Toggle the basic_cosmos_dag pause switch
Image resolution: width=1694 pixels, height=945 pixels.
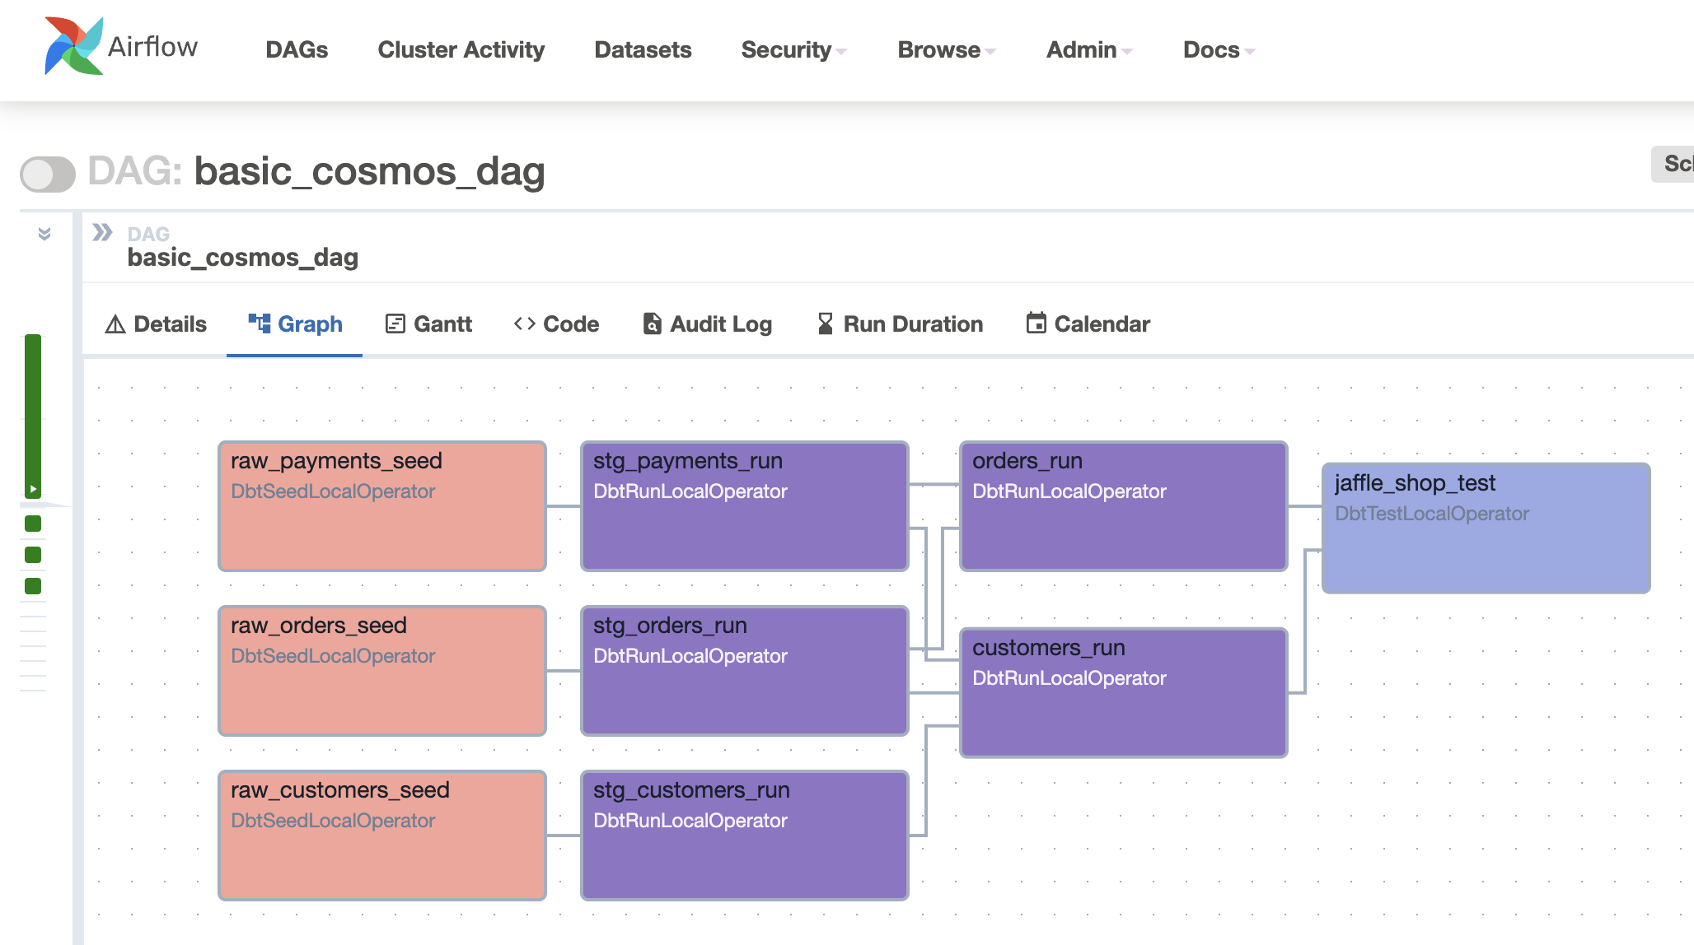click(48, 174)
